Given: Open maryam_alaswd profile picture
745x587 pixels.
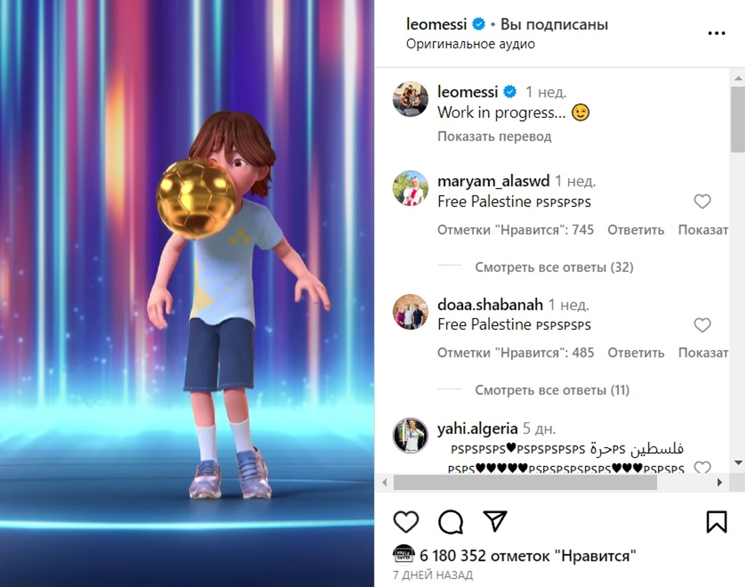Looking at the screenshot, I should coord(411,188).
